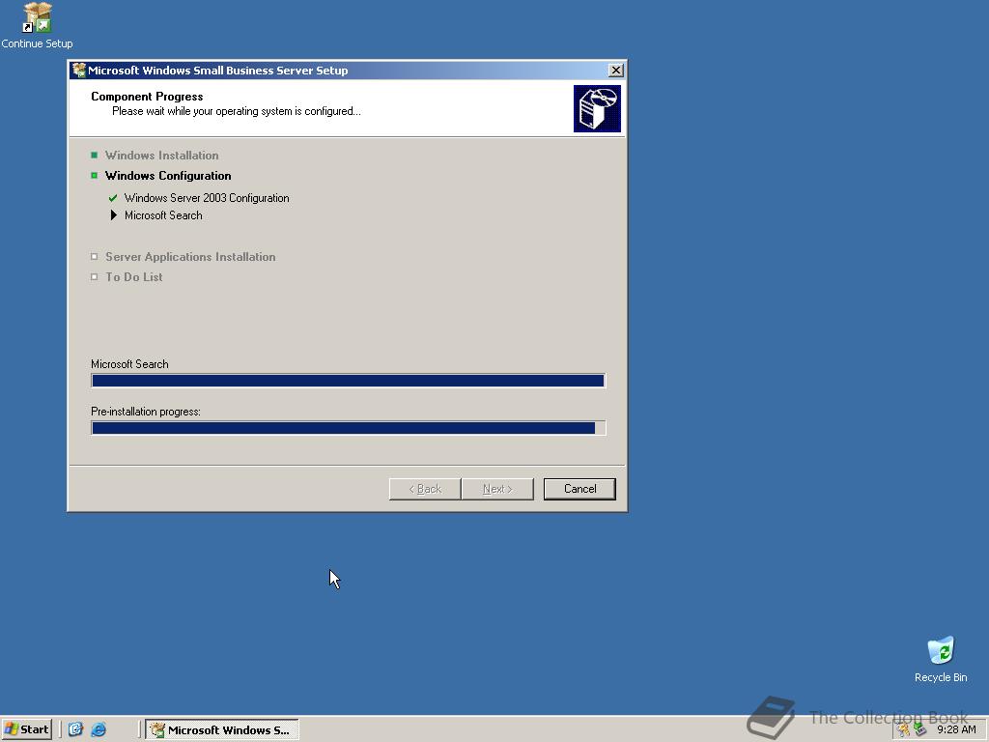Click the Microsoft Search label above progress bar
The image size is (989, 742).
129,364
